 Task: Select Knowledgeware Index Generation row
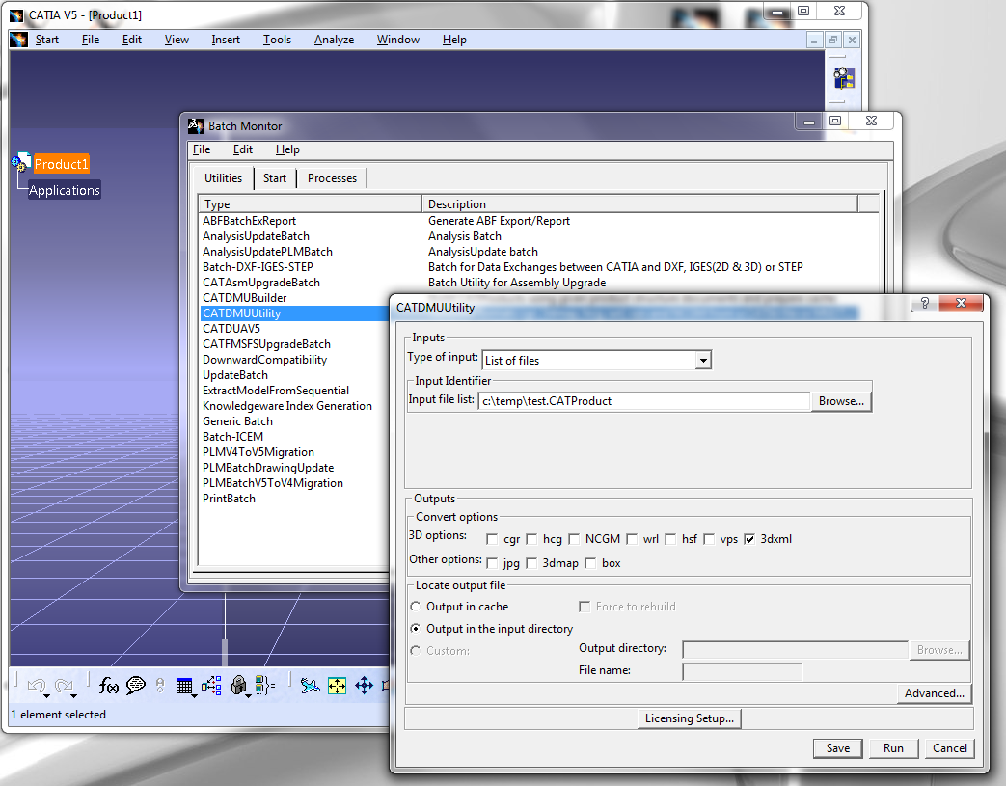286,405
